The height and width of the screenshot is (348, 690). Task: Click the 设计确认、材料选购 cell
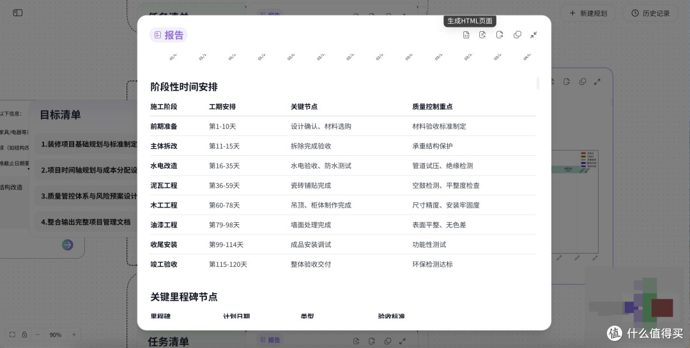coord(321,126)
